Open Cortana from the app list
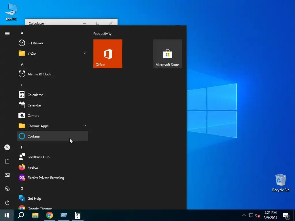The height and width of the screenshot is (221, 295). [52, 136]
